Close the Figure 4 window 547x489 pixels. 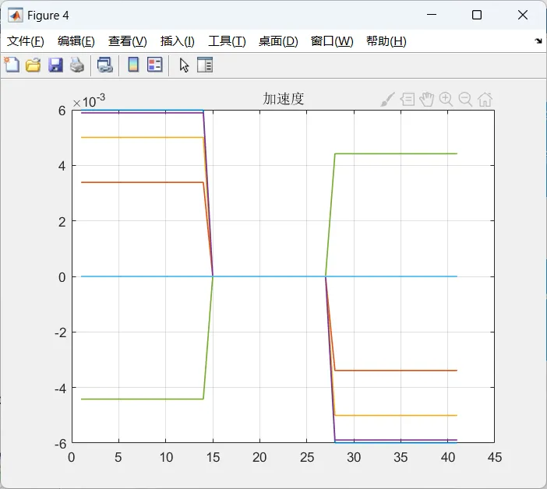coord(523,15)
